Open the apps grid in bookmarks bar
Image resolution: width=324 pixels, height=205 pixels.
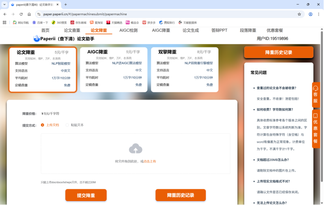5,23
